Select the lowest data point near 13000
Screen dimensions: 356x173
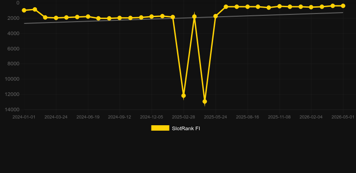pos(205,101)
